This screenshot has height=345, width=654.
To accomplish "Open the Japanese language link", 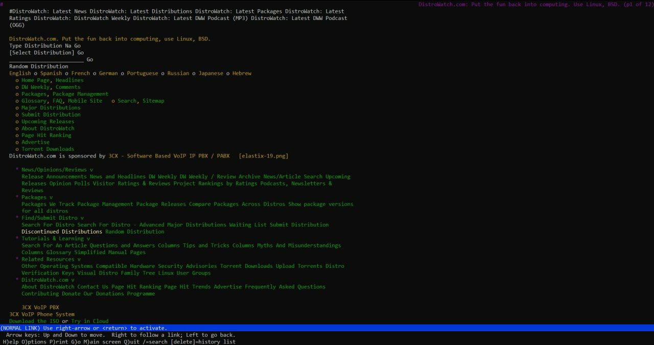I will pos(211,73).
